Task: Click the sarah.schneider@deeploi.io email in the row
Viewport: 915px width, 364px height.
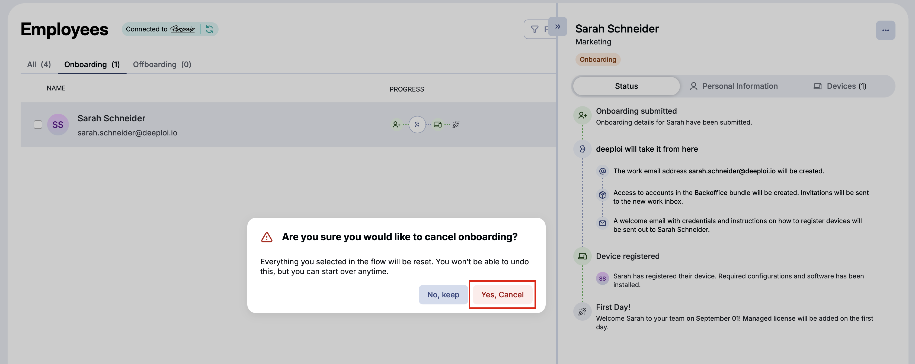Action: pyautogui.click(x=127, y=133)
